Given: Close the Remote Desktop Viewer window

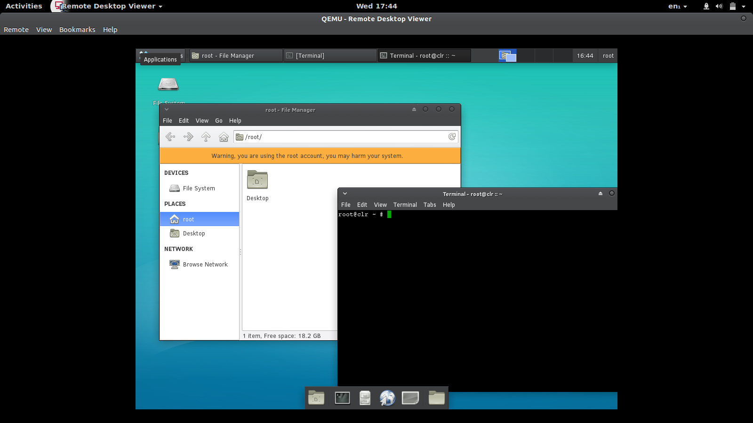Looking at the screenshot, I should click(x=744, y=18).
